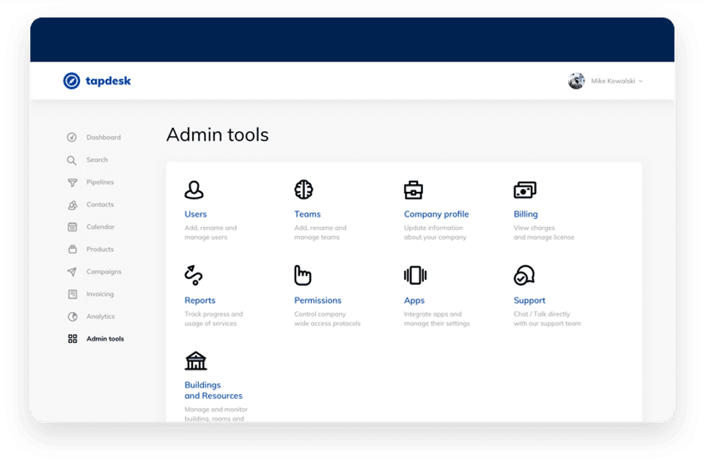Click the Campaigns paper plane icon
The height and width of the screenshot is (463, 704).
pyautogui.click(x=72, y=272)
